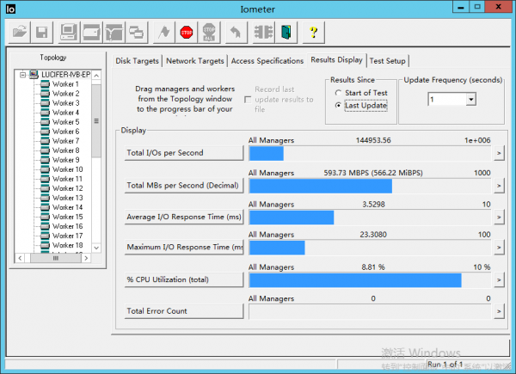Switch to the Access Specifications tab
Viewport: 516px width, 374px height.
267,61
